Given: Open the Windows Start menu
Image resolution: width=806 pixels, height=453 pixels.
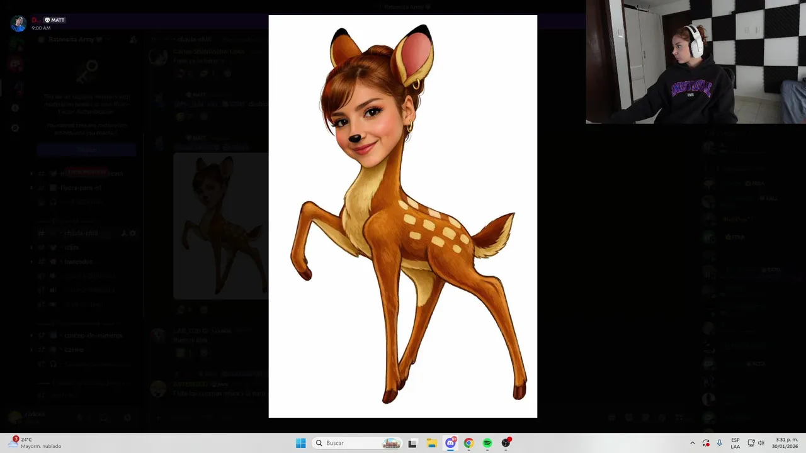Looking at the screenshot, I should tap(301, 443).
